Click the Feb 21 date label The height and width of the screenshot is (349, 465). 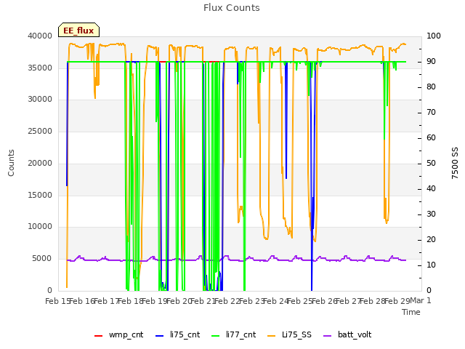click(202, 301)
